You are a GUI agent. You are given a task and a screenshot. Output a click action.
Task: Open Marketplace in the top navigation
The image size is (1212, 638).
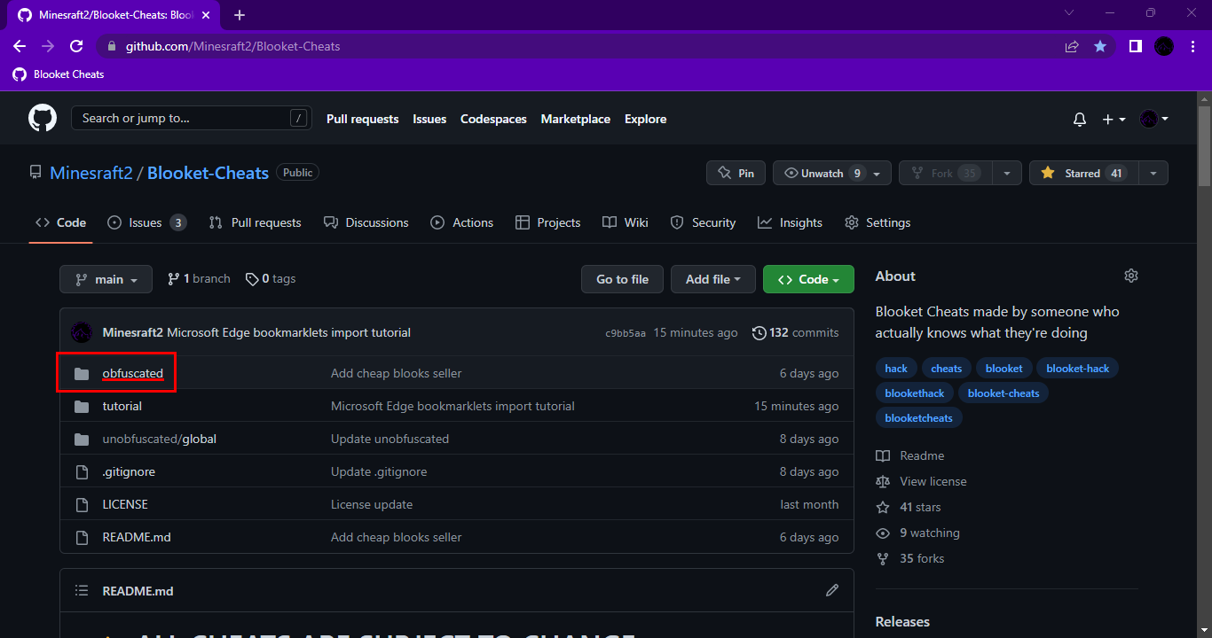(576, 119)
